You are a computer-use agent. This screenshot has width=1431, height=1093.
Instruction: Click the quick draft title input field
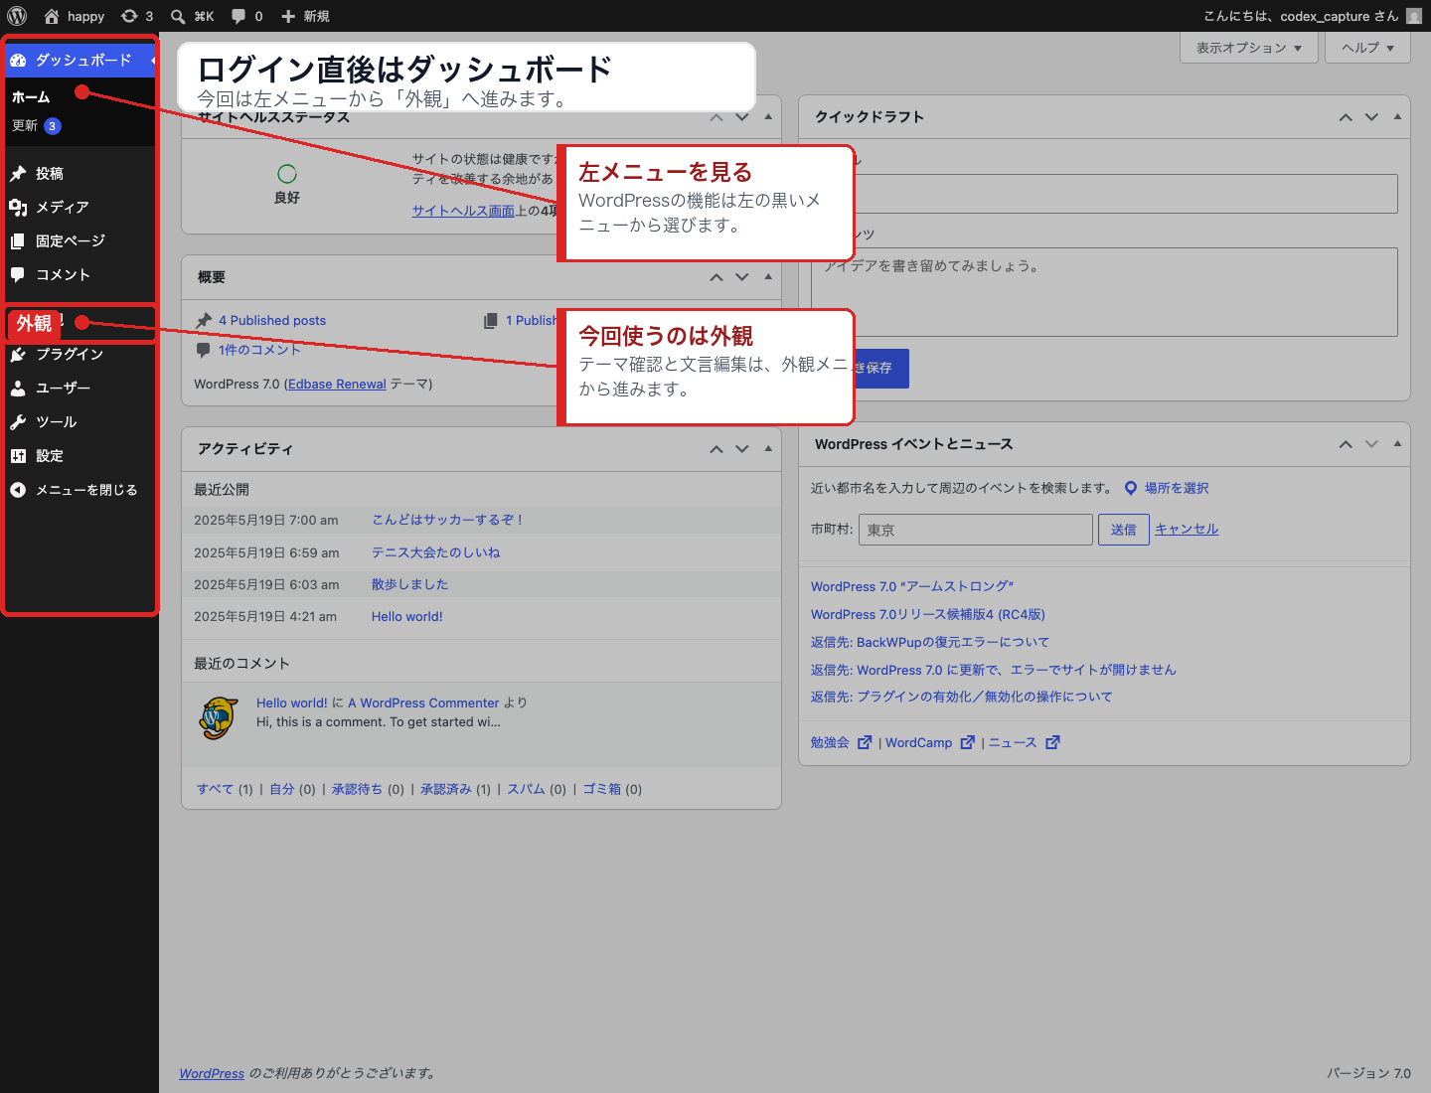1104,194
